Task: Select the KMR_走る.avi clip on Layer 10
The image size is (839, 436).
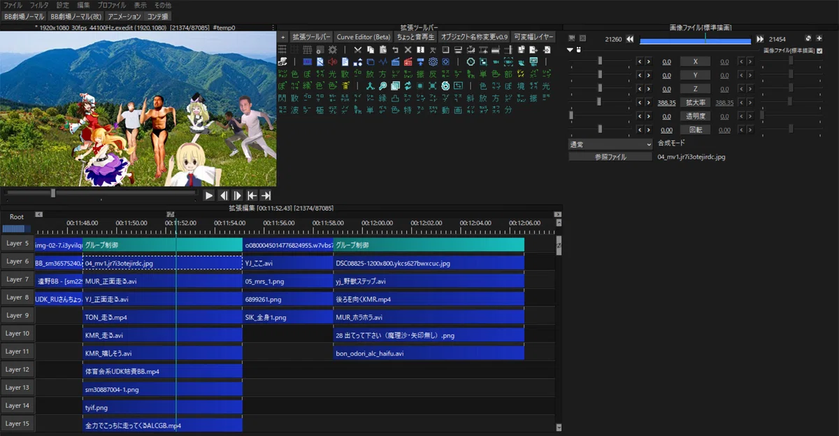Action: click(162, 335)
